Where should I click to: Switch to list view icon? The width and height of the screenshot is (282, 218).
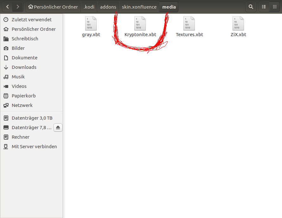[264, 7]
